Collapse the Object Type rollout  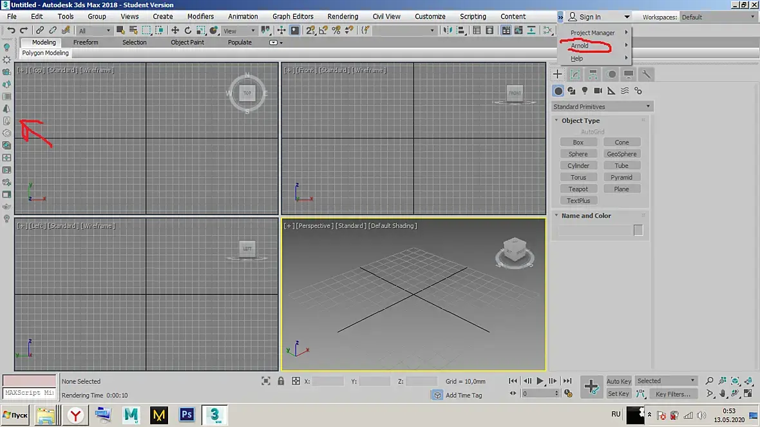click(x=580, y=120)
